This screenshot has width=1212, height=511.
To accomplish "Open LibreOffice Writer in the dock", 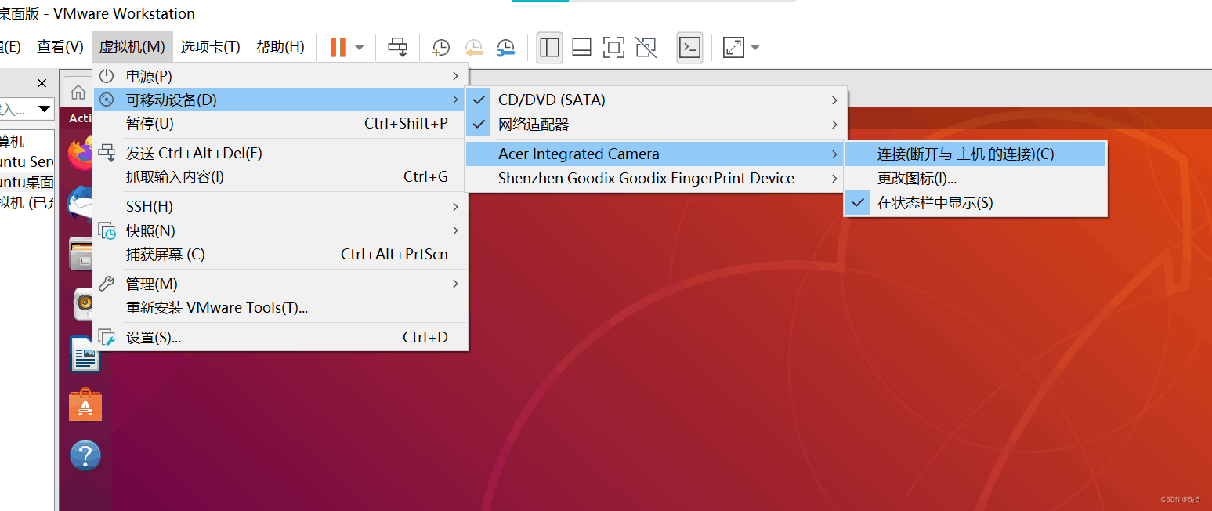I will pyautogui.click(x=85, y=354).
